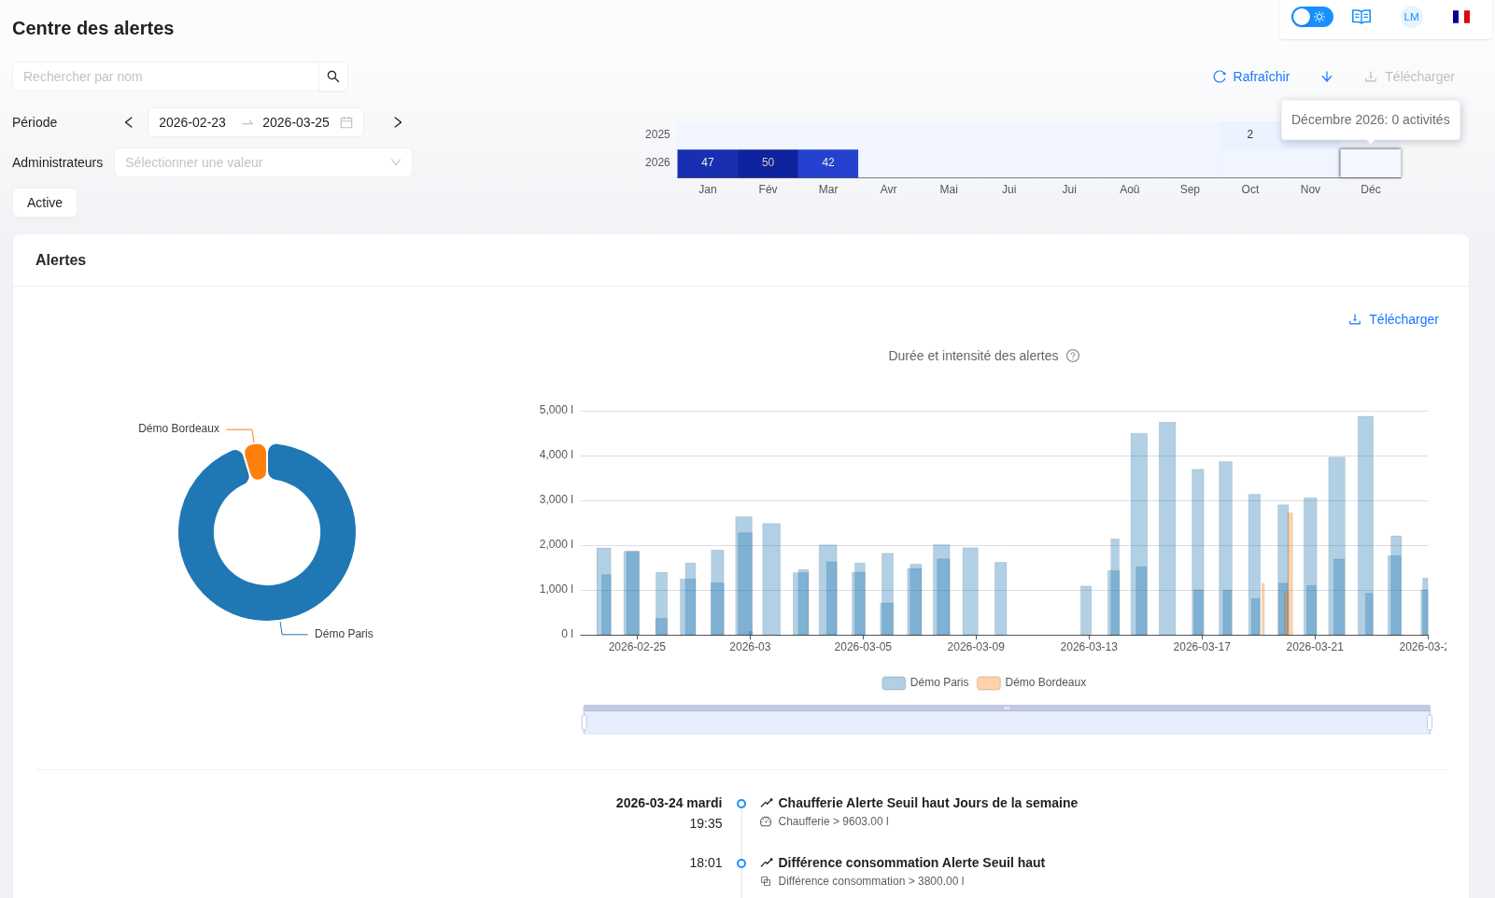1495x898 pixels.
Task: Click Télécharger link above the alerts chart
Action: pos(1393,319)
